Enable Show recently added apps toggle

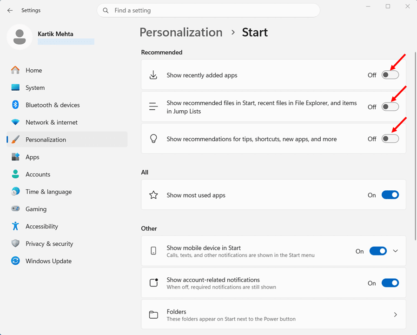[x=390, y=75]
